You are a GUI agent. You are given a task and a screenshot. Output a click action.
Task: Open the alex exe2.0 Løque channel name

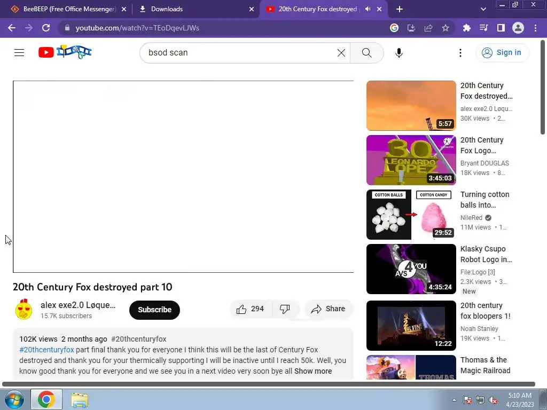(78, 305)
